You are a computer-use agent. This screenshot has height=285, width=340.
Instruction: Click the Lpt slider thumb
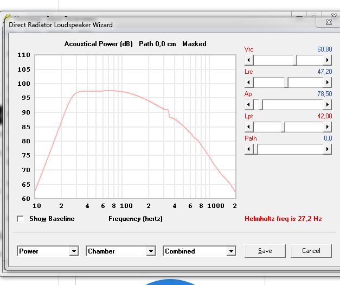(283, 127)
